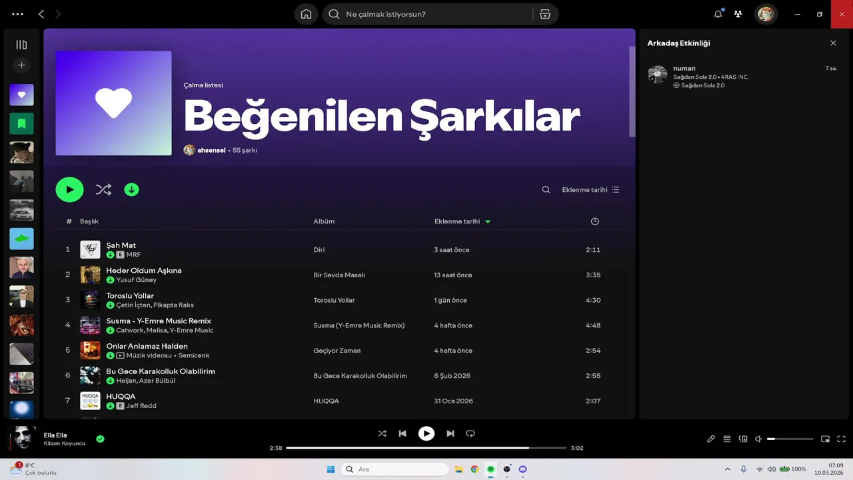Open the three-dots app menu
The width and height of the screenshot is (853, 480).
(x=18, y=14)
